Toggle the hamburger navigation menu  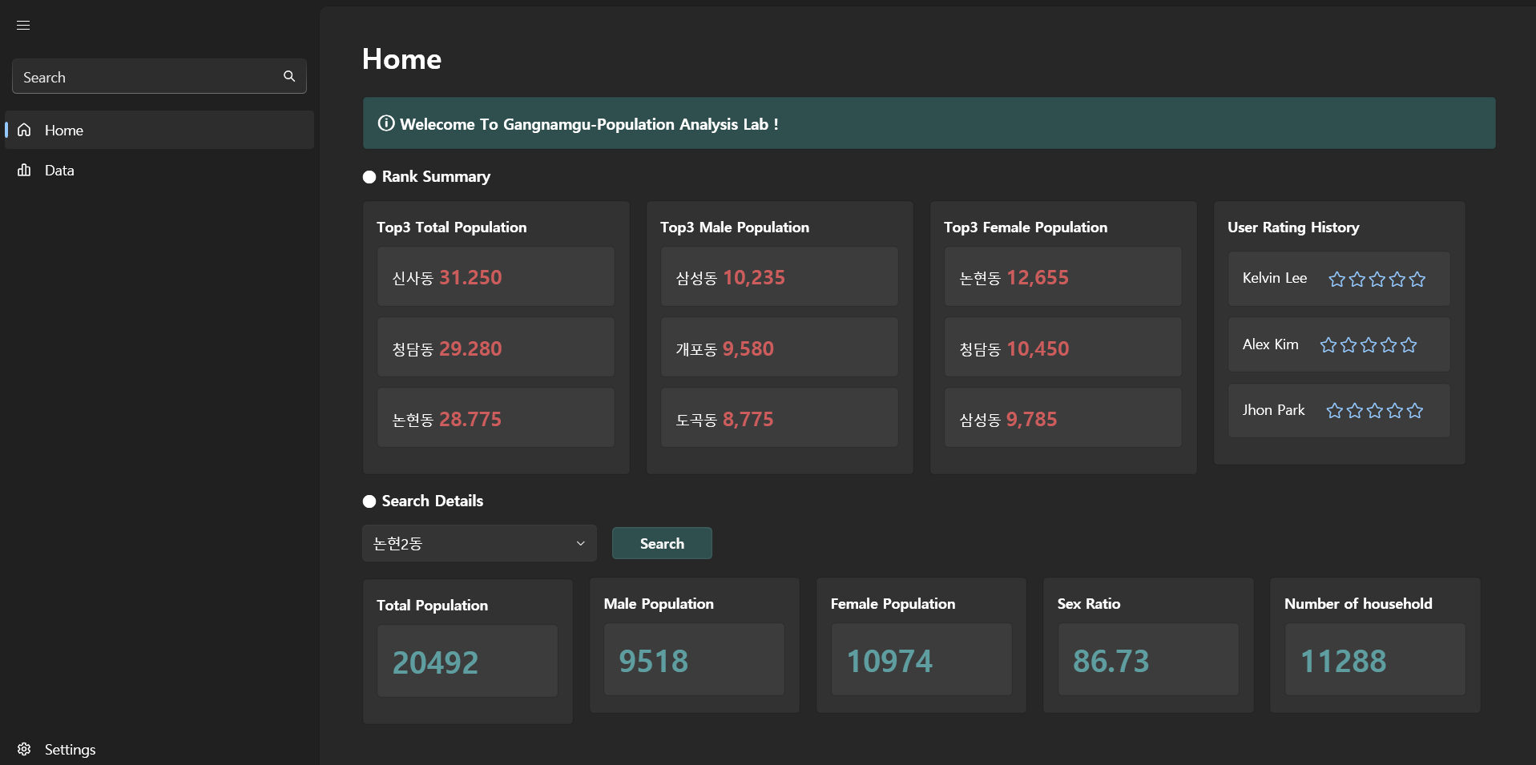tap(23, 25)
